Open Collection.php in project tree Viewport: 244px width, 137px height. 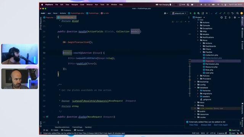tap(212, 55)
